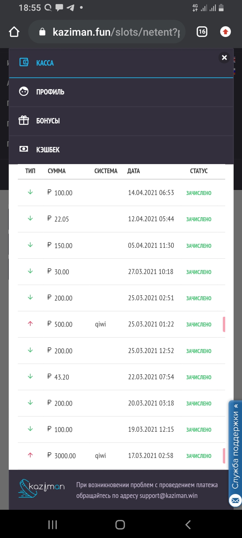
Task: Close the cashier popup with X
Action: [x=224, y=58]
